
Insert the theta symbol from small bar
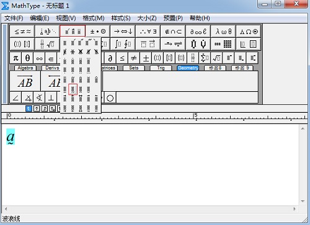pyautogui.click(x=27, y=58)
